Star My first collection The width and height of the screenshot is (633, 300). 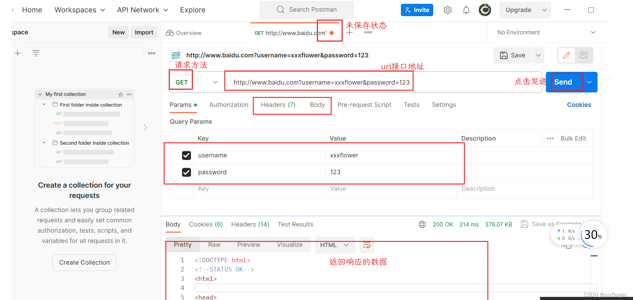coord(121,95)
